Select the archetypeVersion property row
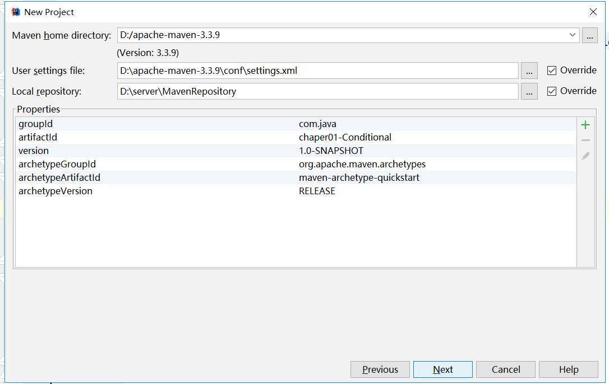Screen dimensions: 609x384 coord(295,191)
